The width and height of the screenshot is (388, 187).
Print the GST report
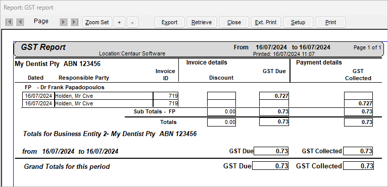330,22
